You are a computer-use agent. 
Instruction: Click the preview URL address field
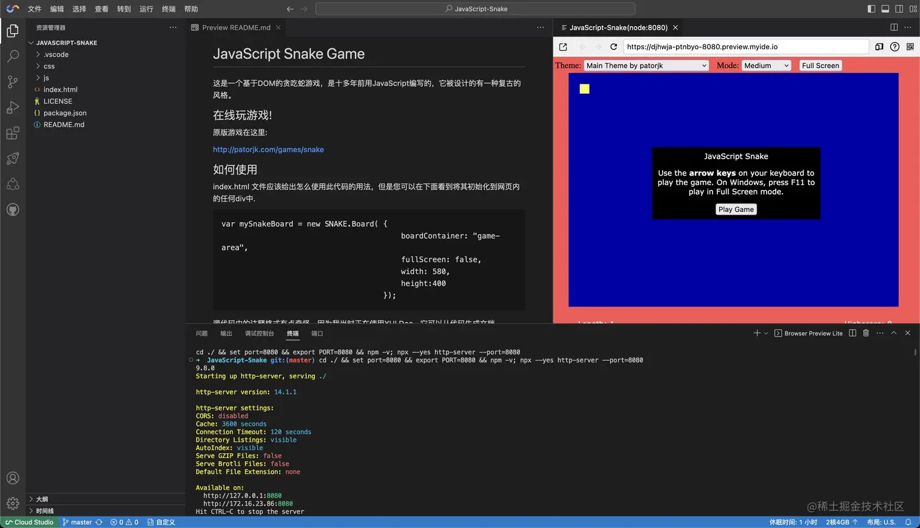click(746, 47)
